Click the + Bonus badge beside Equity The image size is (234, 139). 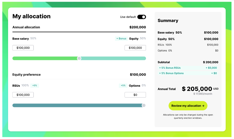121,39
